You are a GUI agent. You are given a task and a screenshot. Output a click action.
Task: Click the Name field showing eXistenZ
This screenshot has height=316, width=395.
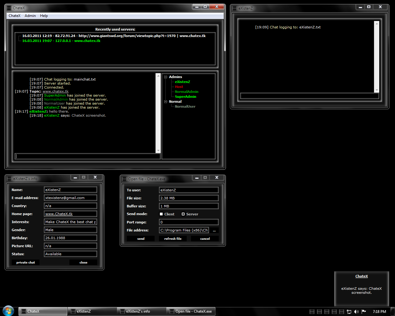click(71, 190)
